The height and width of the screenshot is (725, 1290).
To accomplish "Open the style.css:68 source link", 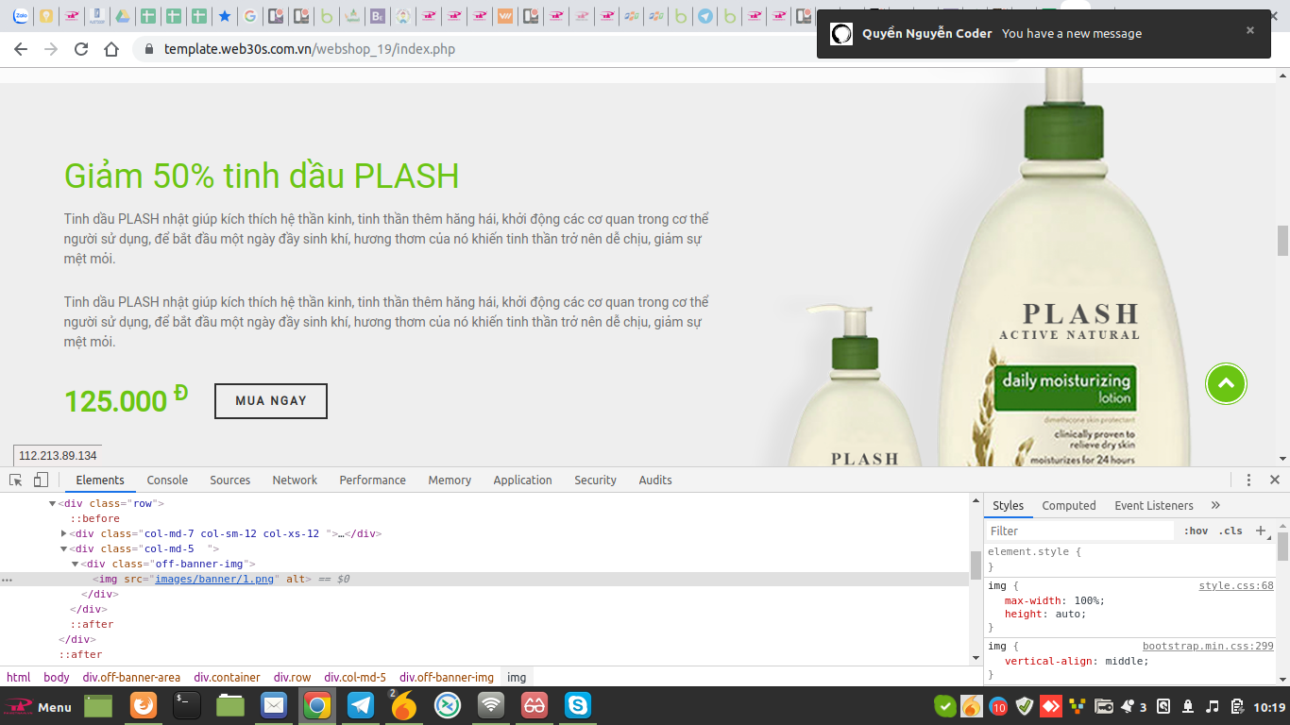I will click(x=1236, y=585).
